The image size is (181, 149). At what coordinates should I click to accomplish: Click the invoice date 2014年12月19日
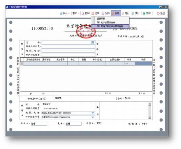click(137, 36)
